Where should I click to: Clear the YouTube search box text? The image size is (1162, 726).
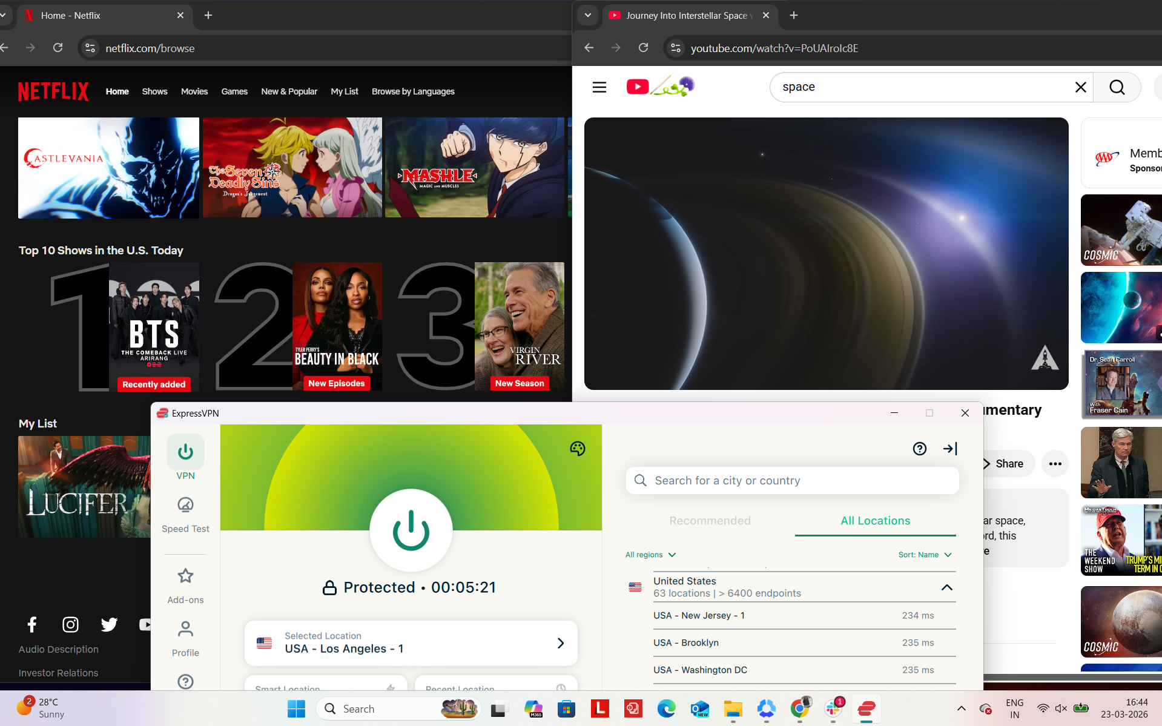1080,87
